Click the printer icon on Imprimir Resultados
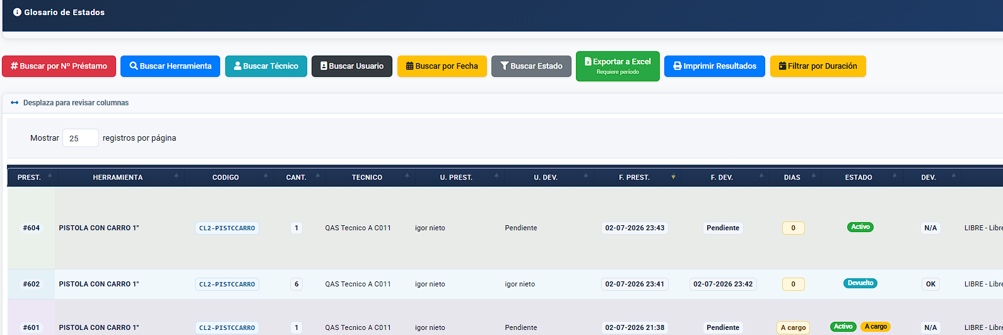1003x335 pixels. pyautogui.click(x=677, y=66)
